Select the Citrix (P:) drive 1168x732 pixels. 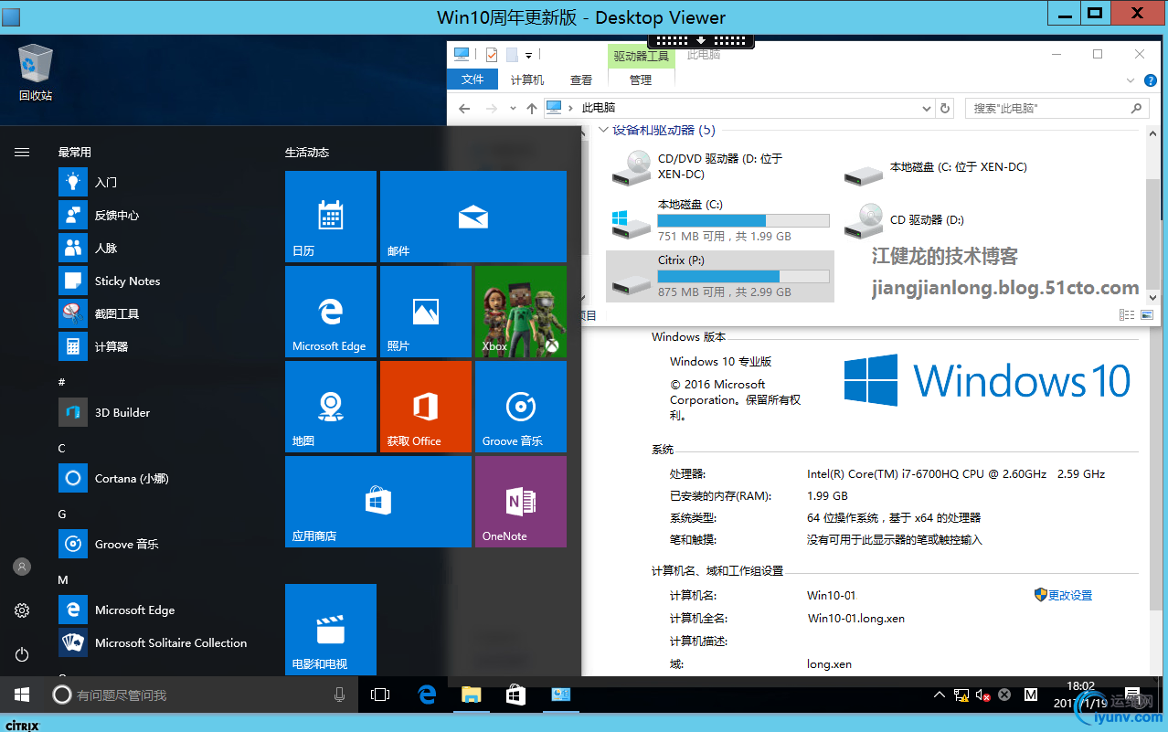[720, 276]
